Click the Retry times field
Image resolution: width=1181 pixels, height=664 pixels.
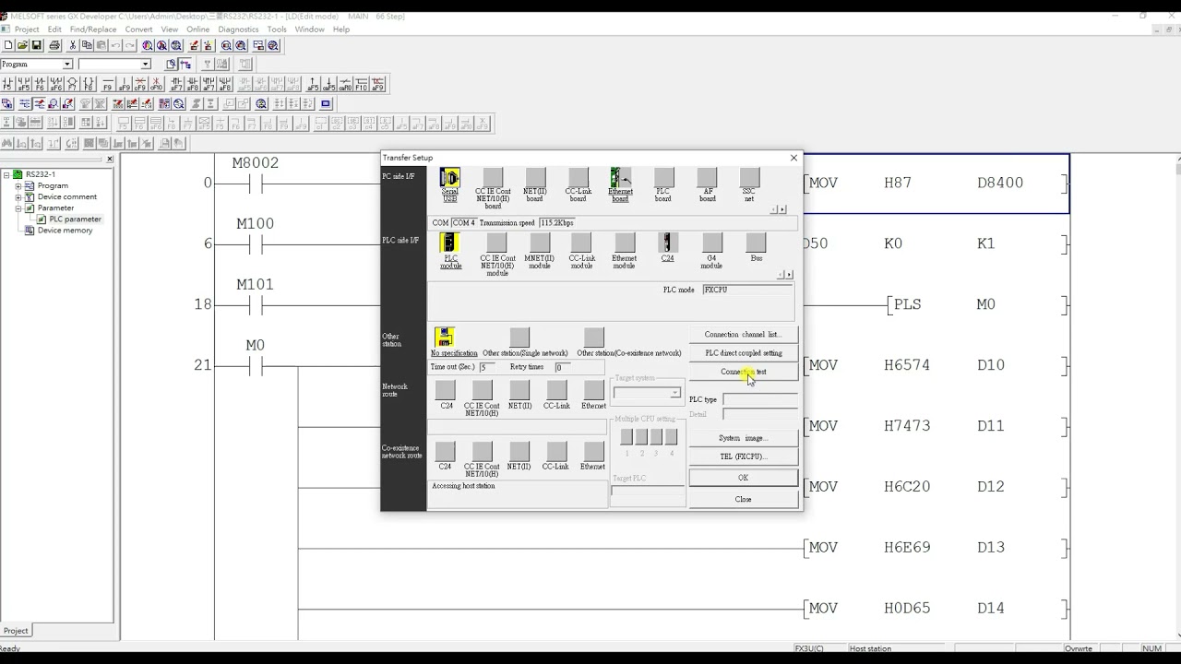point(563,367)
